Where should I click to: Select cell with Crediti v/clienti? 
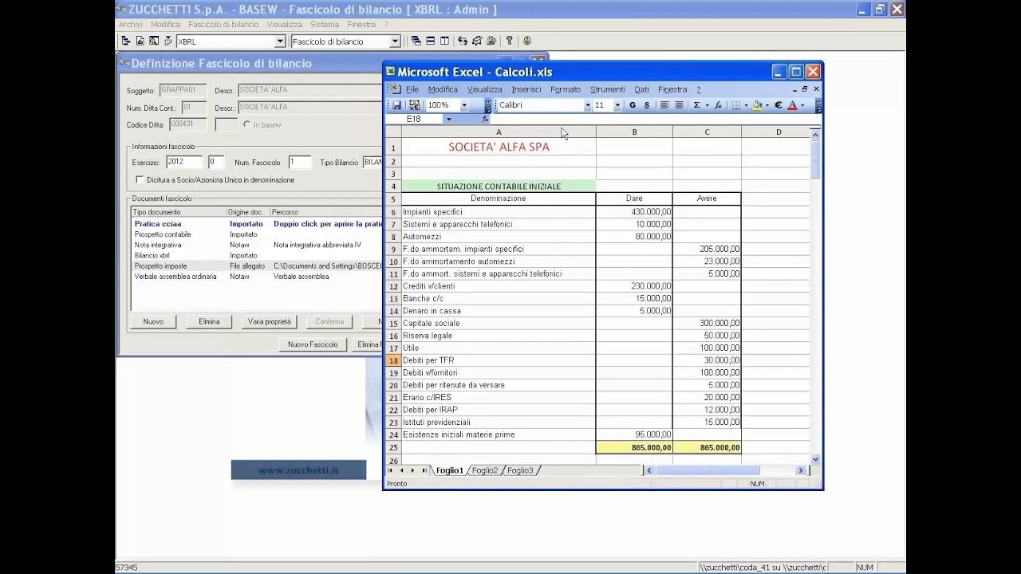tap(499, 286)
